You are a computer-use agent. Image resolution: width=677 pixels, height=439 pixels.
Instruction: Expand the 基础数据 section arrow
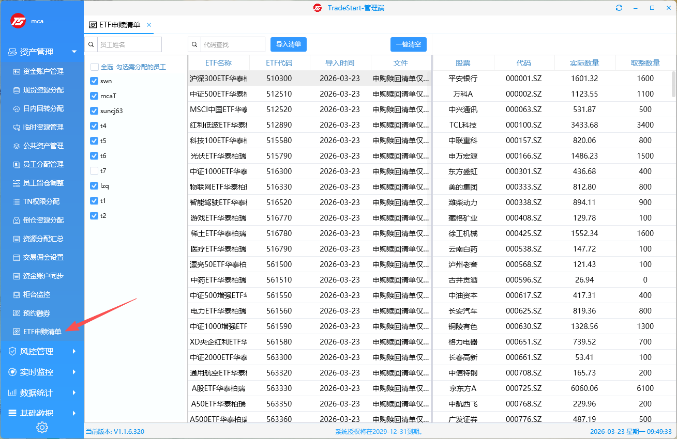pyautogui.click(x=74, y=413)
